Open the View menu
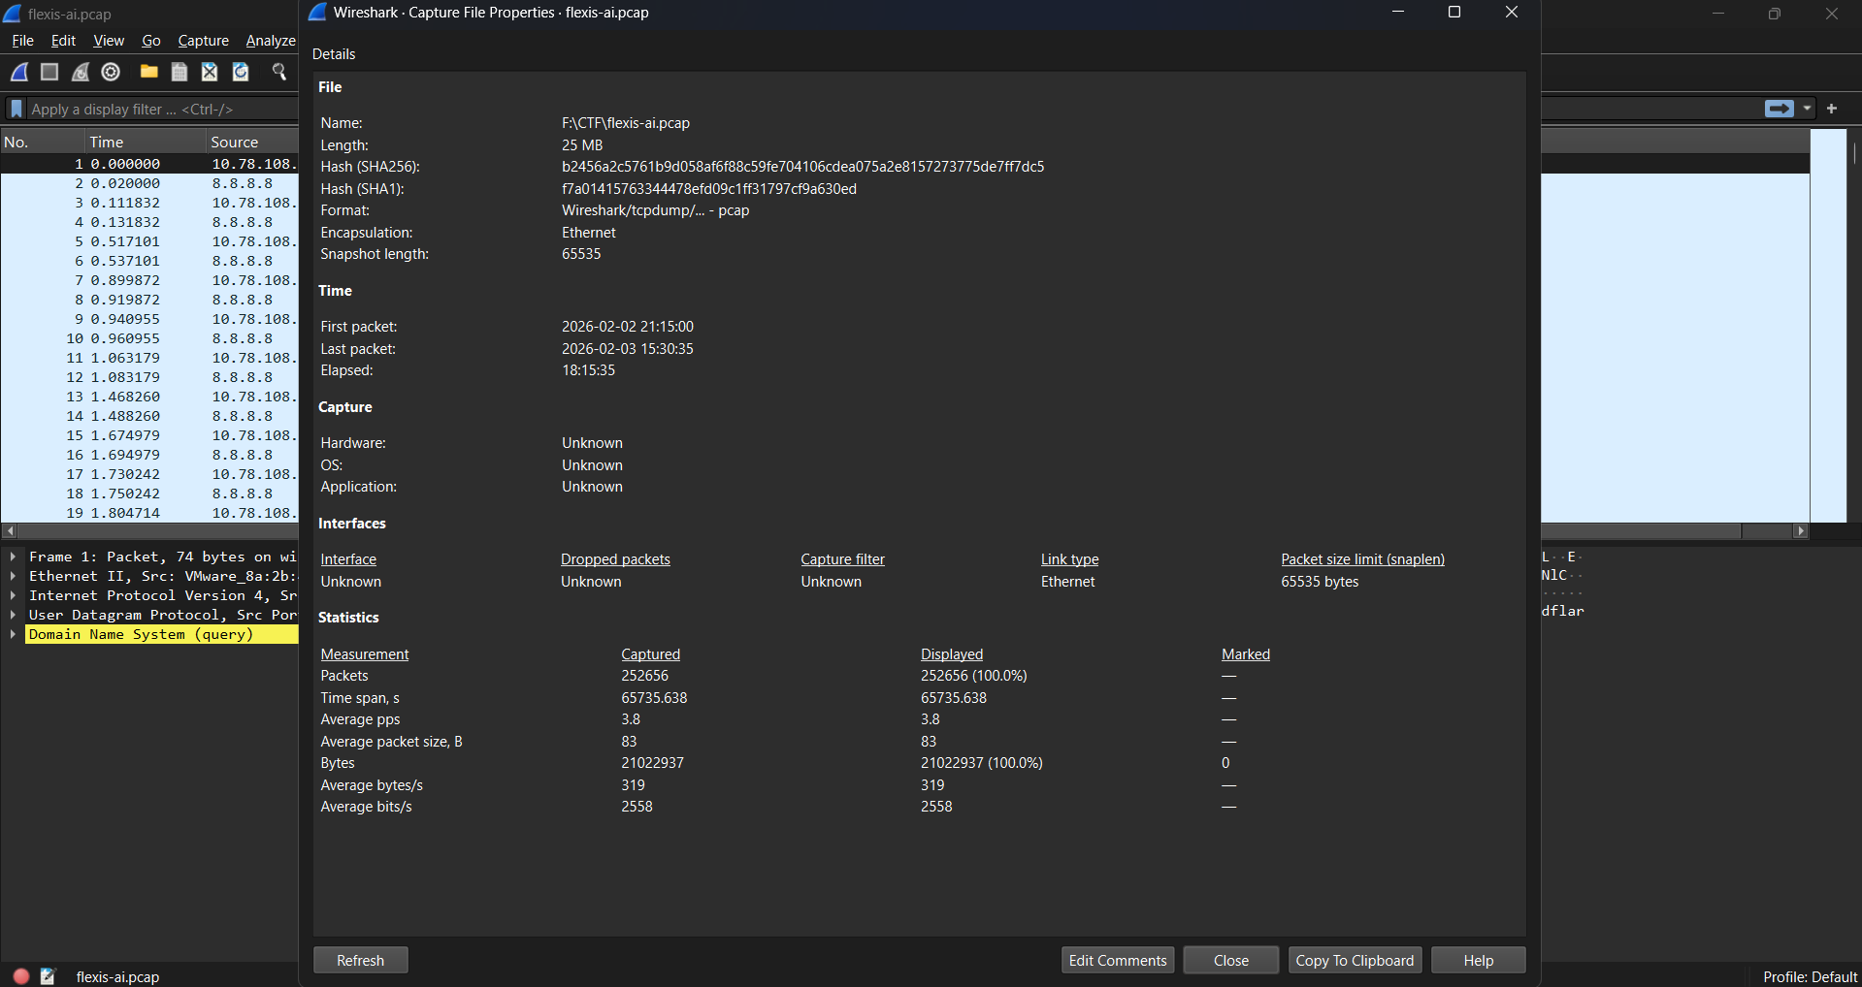The width and height of the screenshot is (1862, 987). (109, 41)
